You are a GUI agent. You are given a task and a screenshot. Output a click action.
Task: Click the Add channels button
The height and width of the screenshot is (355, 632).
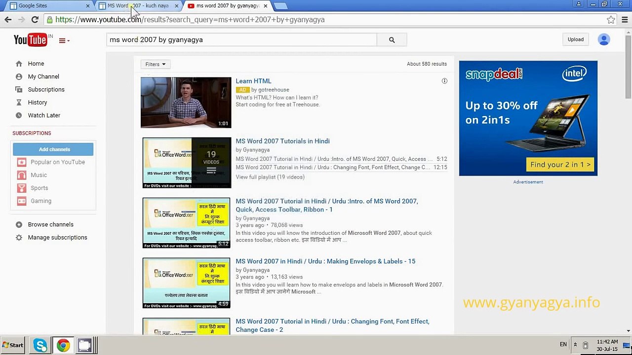click(53, 149)
